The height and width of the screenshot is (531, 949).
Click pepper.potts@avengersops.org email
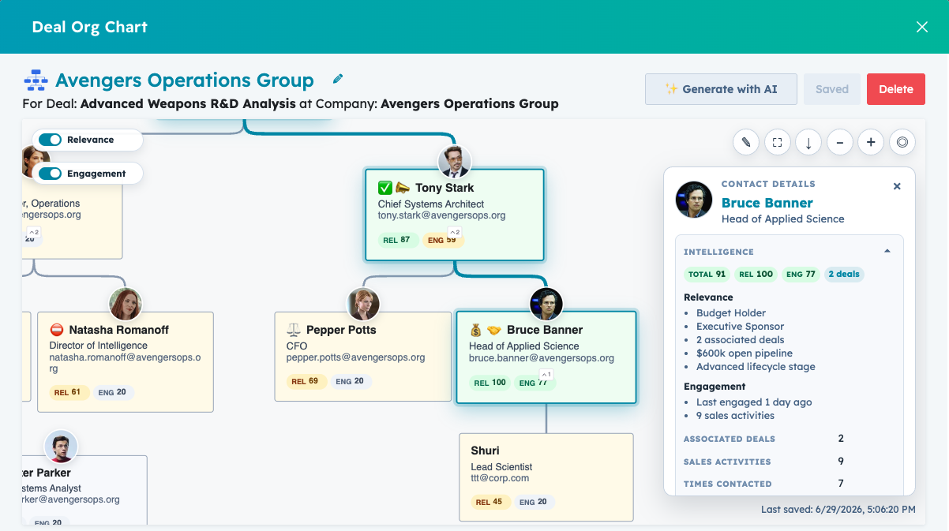pos(355,357)
